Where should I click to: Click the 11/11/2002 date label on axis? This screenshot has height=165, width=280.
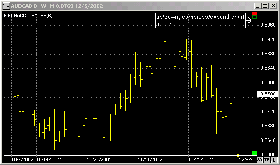tap(150, 159)
